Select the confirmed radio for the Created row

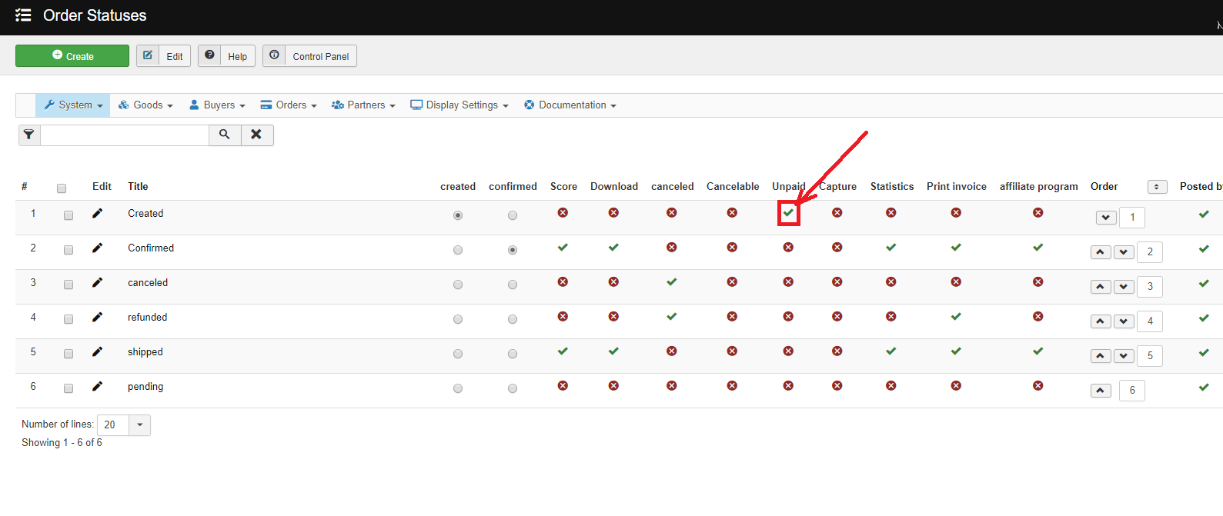click(513, 215)
